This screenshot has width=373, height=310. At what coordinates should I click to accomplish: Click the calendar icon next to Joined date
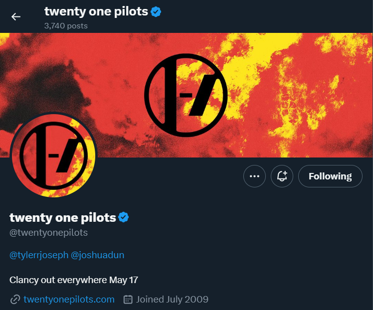[128, 300]
